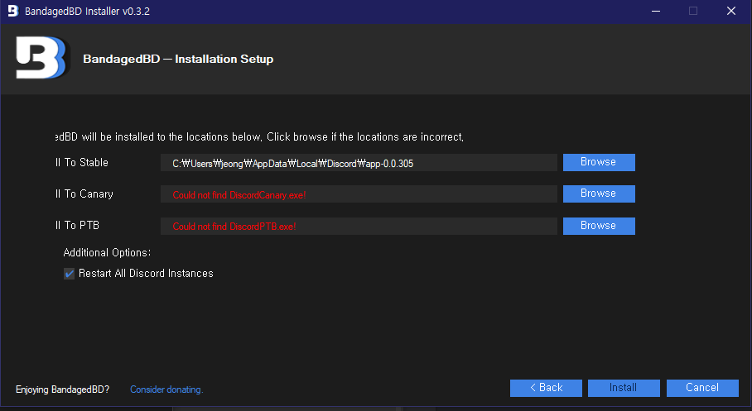This screenshot has width=752, height=411.
Task: Cancel the installer setup
Action: (702, 388)
